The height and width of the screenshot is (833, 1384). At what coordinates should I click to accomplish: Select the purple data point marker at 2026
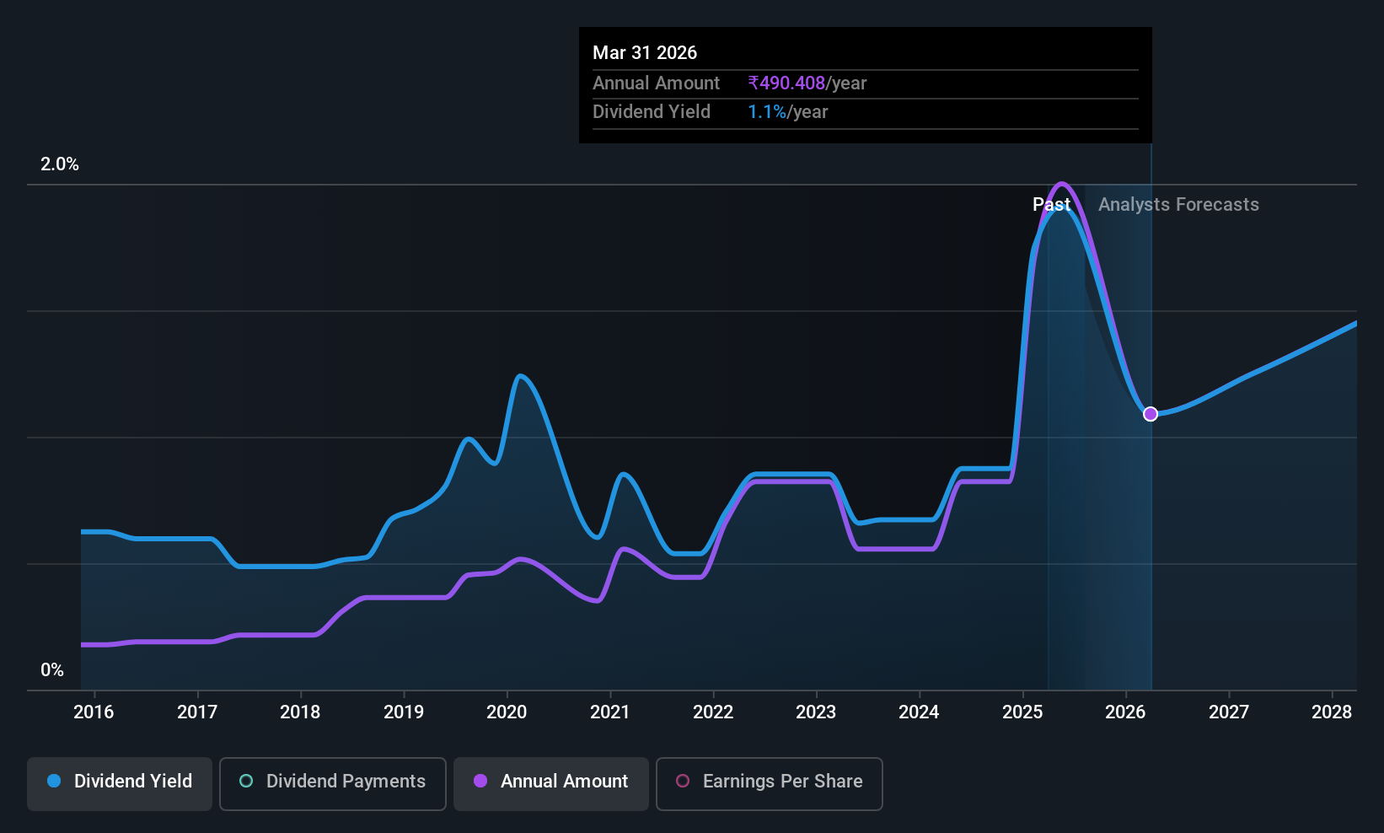(x=1151, y=414)
